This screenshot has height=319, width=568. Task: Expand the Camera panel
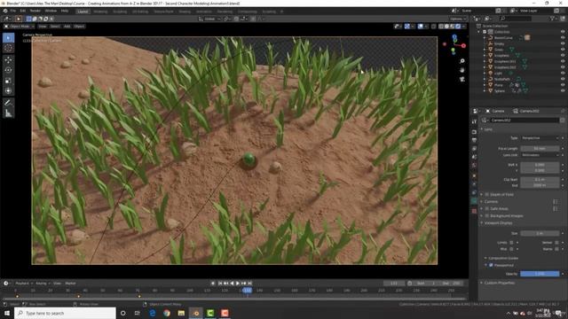pyautogui.click(x=490, y=201)
